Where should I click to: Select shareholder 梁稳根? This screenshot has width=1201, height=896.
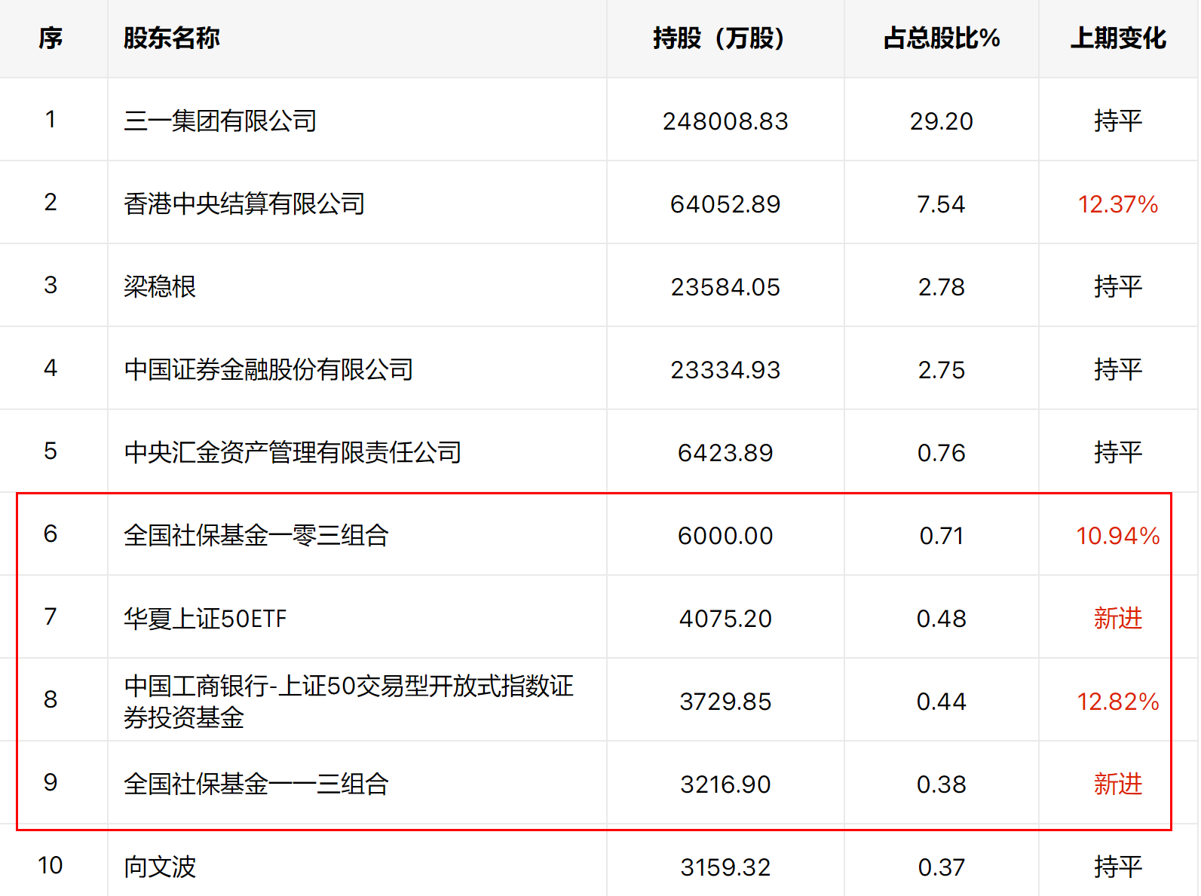click(160, 286)
